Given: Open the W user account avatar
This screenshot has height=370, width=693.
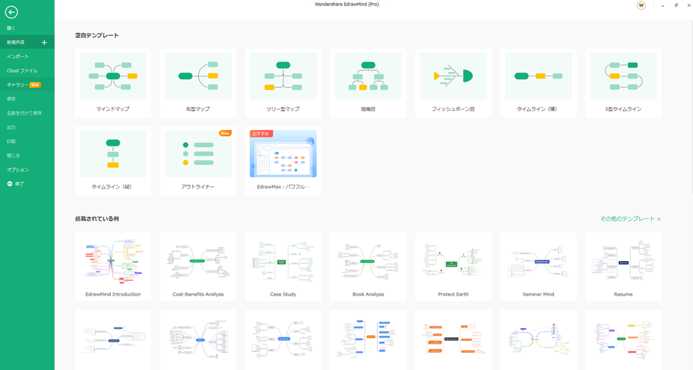Looking at the screenshot, I should click(641, 5).
